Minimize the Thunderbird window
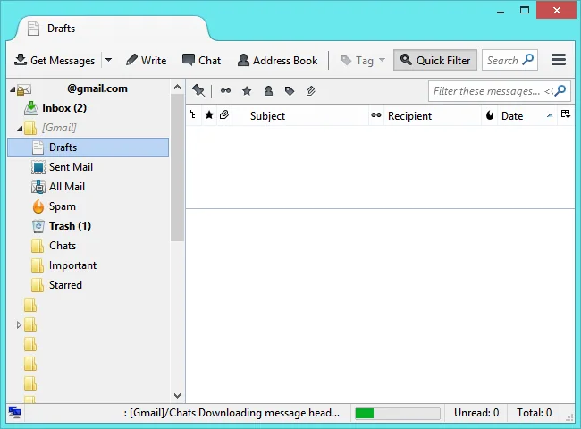 tap(501, 12)
